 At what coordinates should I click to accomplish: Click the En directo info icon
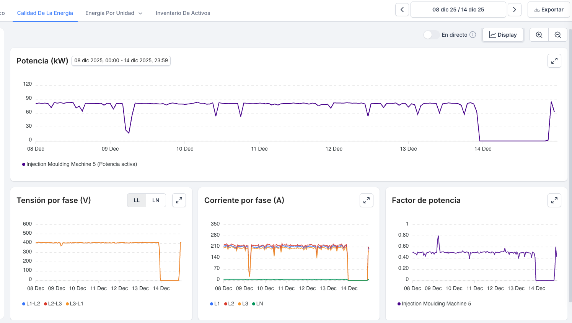pos(473,35)
